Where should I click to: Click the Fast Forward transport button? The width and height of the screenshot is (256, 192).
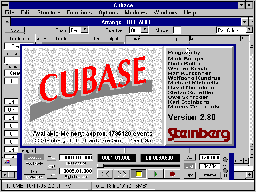(x=122, y=174)
